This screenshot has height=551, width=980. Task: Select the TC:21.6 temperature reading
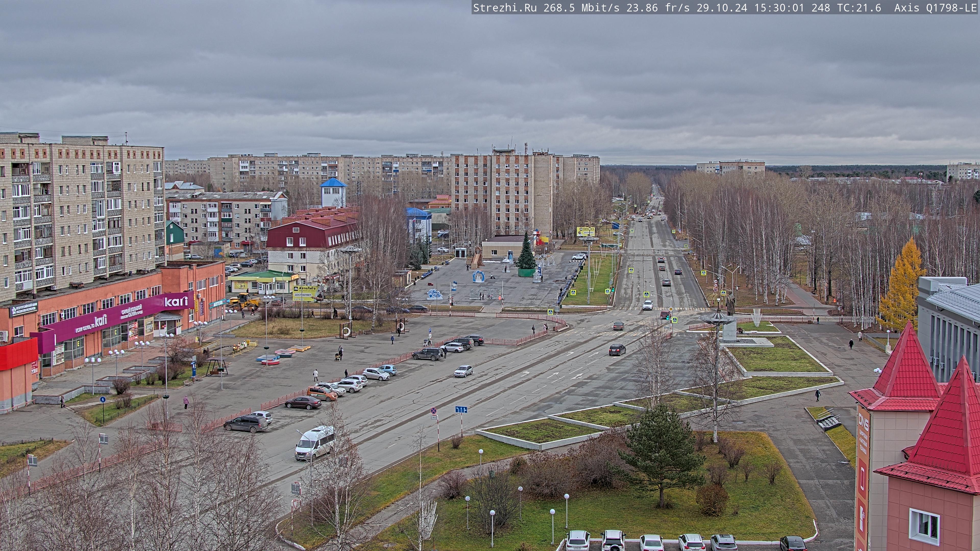click(x=859, y=8)
